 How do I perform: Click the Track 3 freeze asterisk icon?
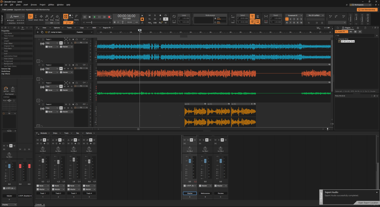point(68,86)
